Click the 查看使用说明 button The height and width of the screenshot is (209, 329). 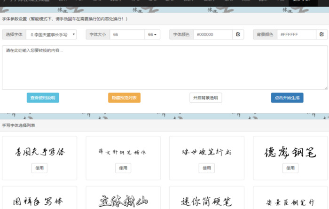(x=43, y=98)
